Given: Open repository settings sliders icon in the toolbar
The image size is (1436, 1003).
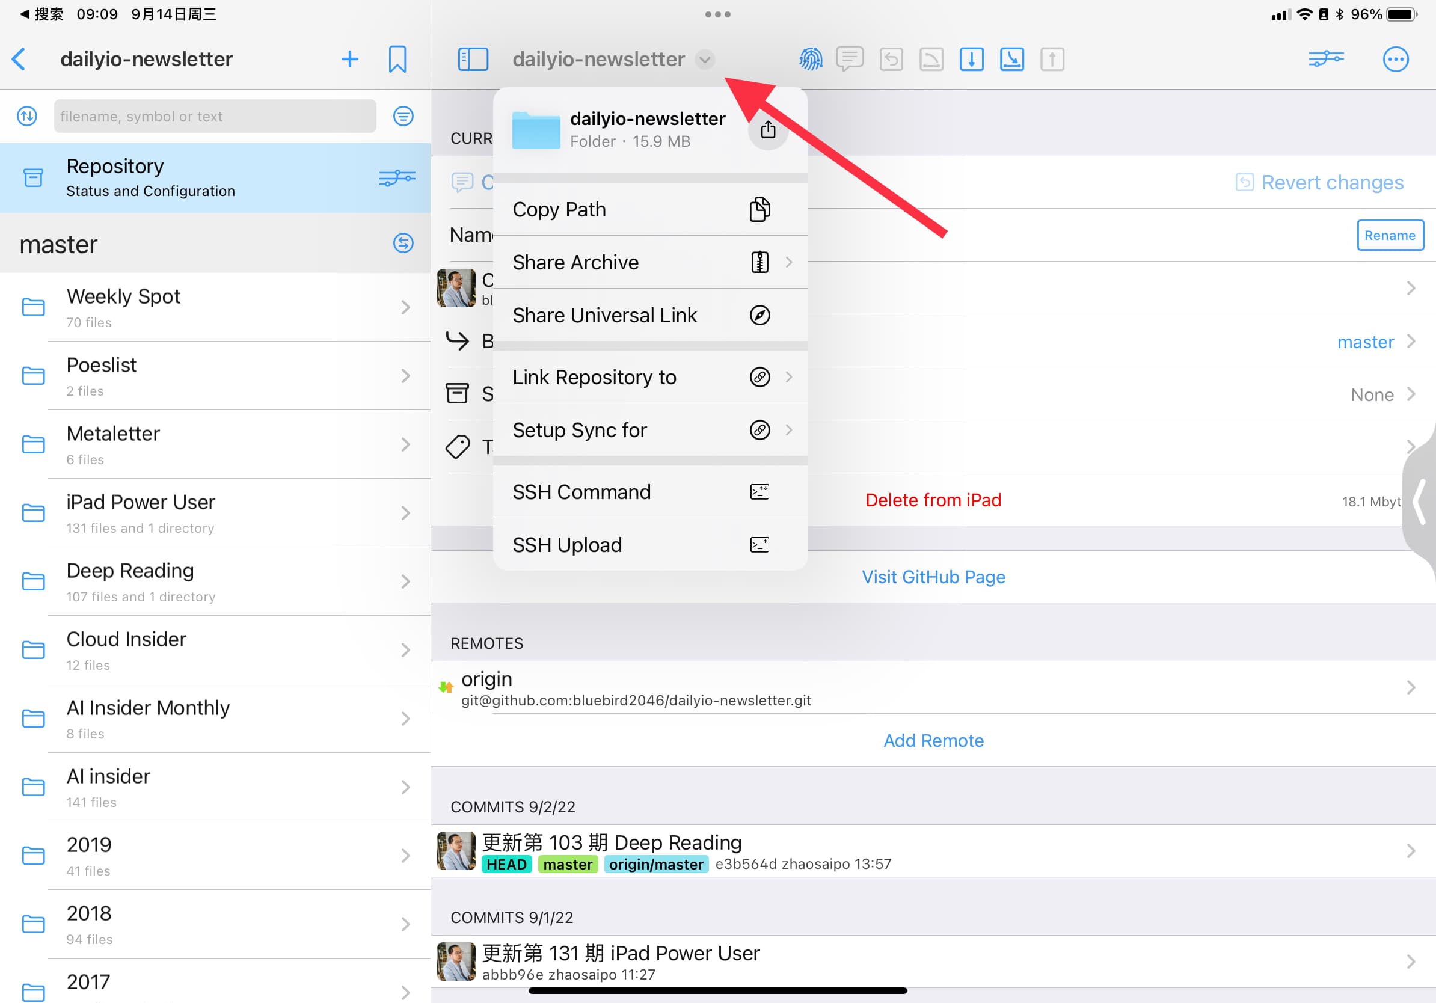Looking at the screenshot, I should point(1326,59).
